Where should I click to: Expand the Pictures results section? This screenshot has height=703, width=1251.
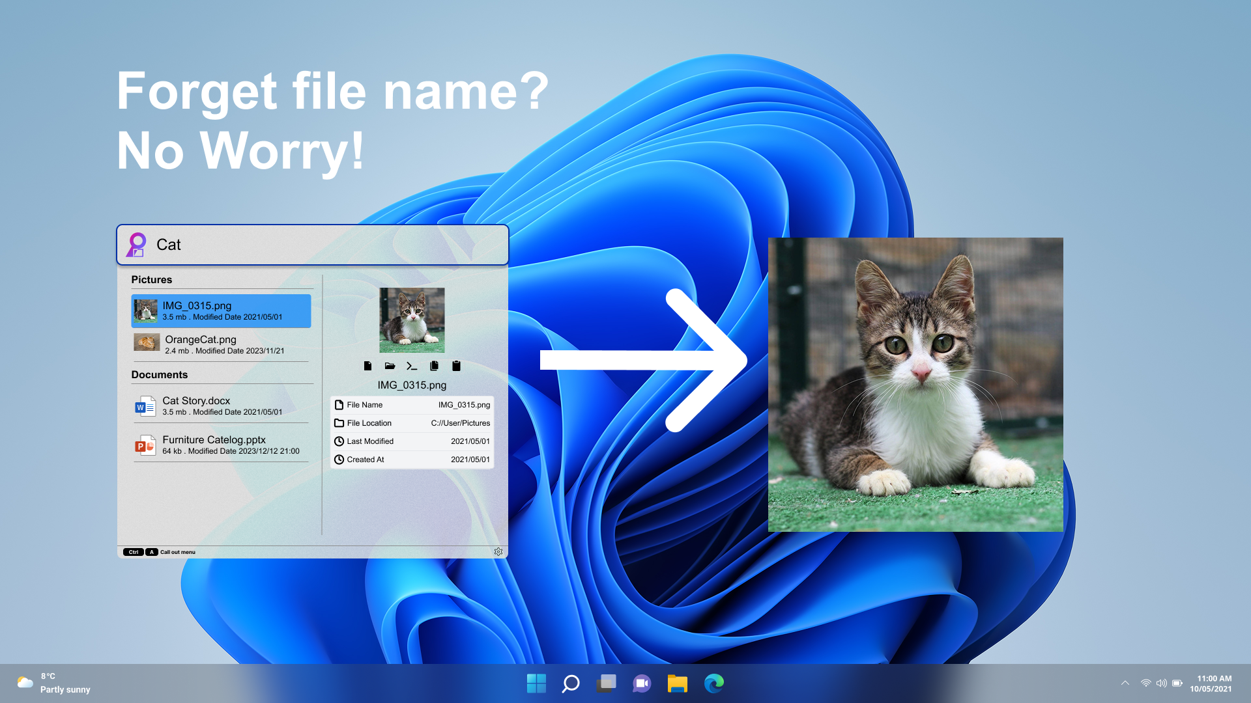point(152,280)
